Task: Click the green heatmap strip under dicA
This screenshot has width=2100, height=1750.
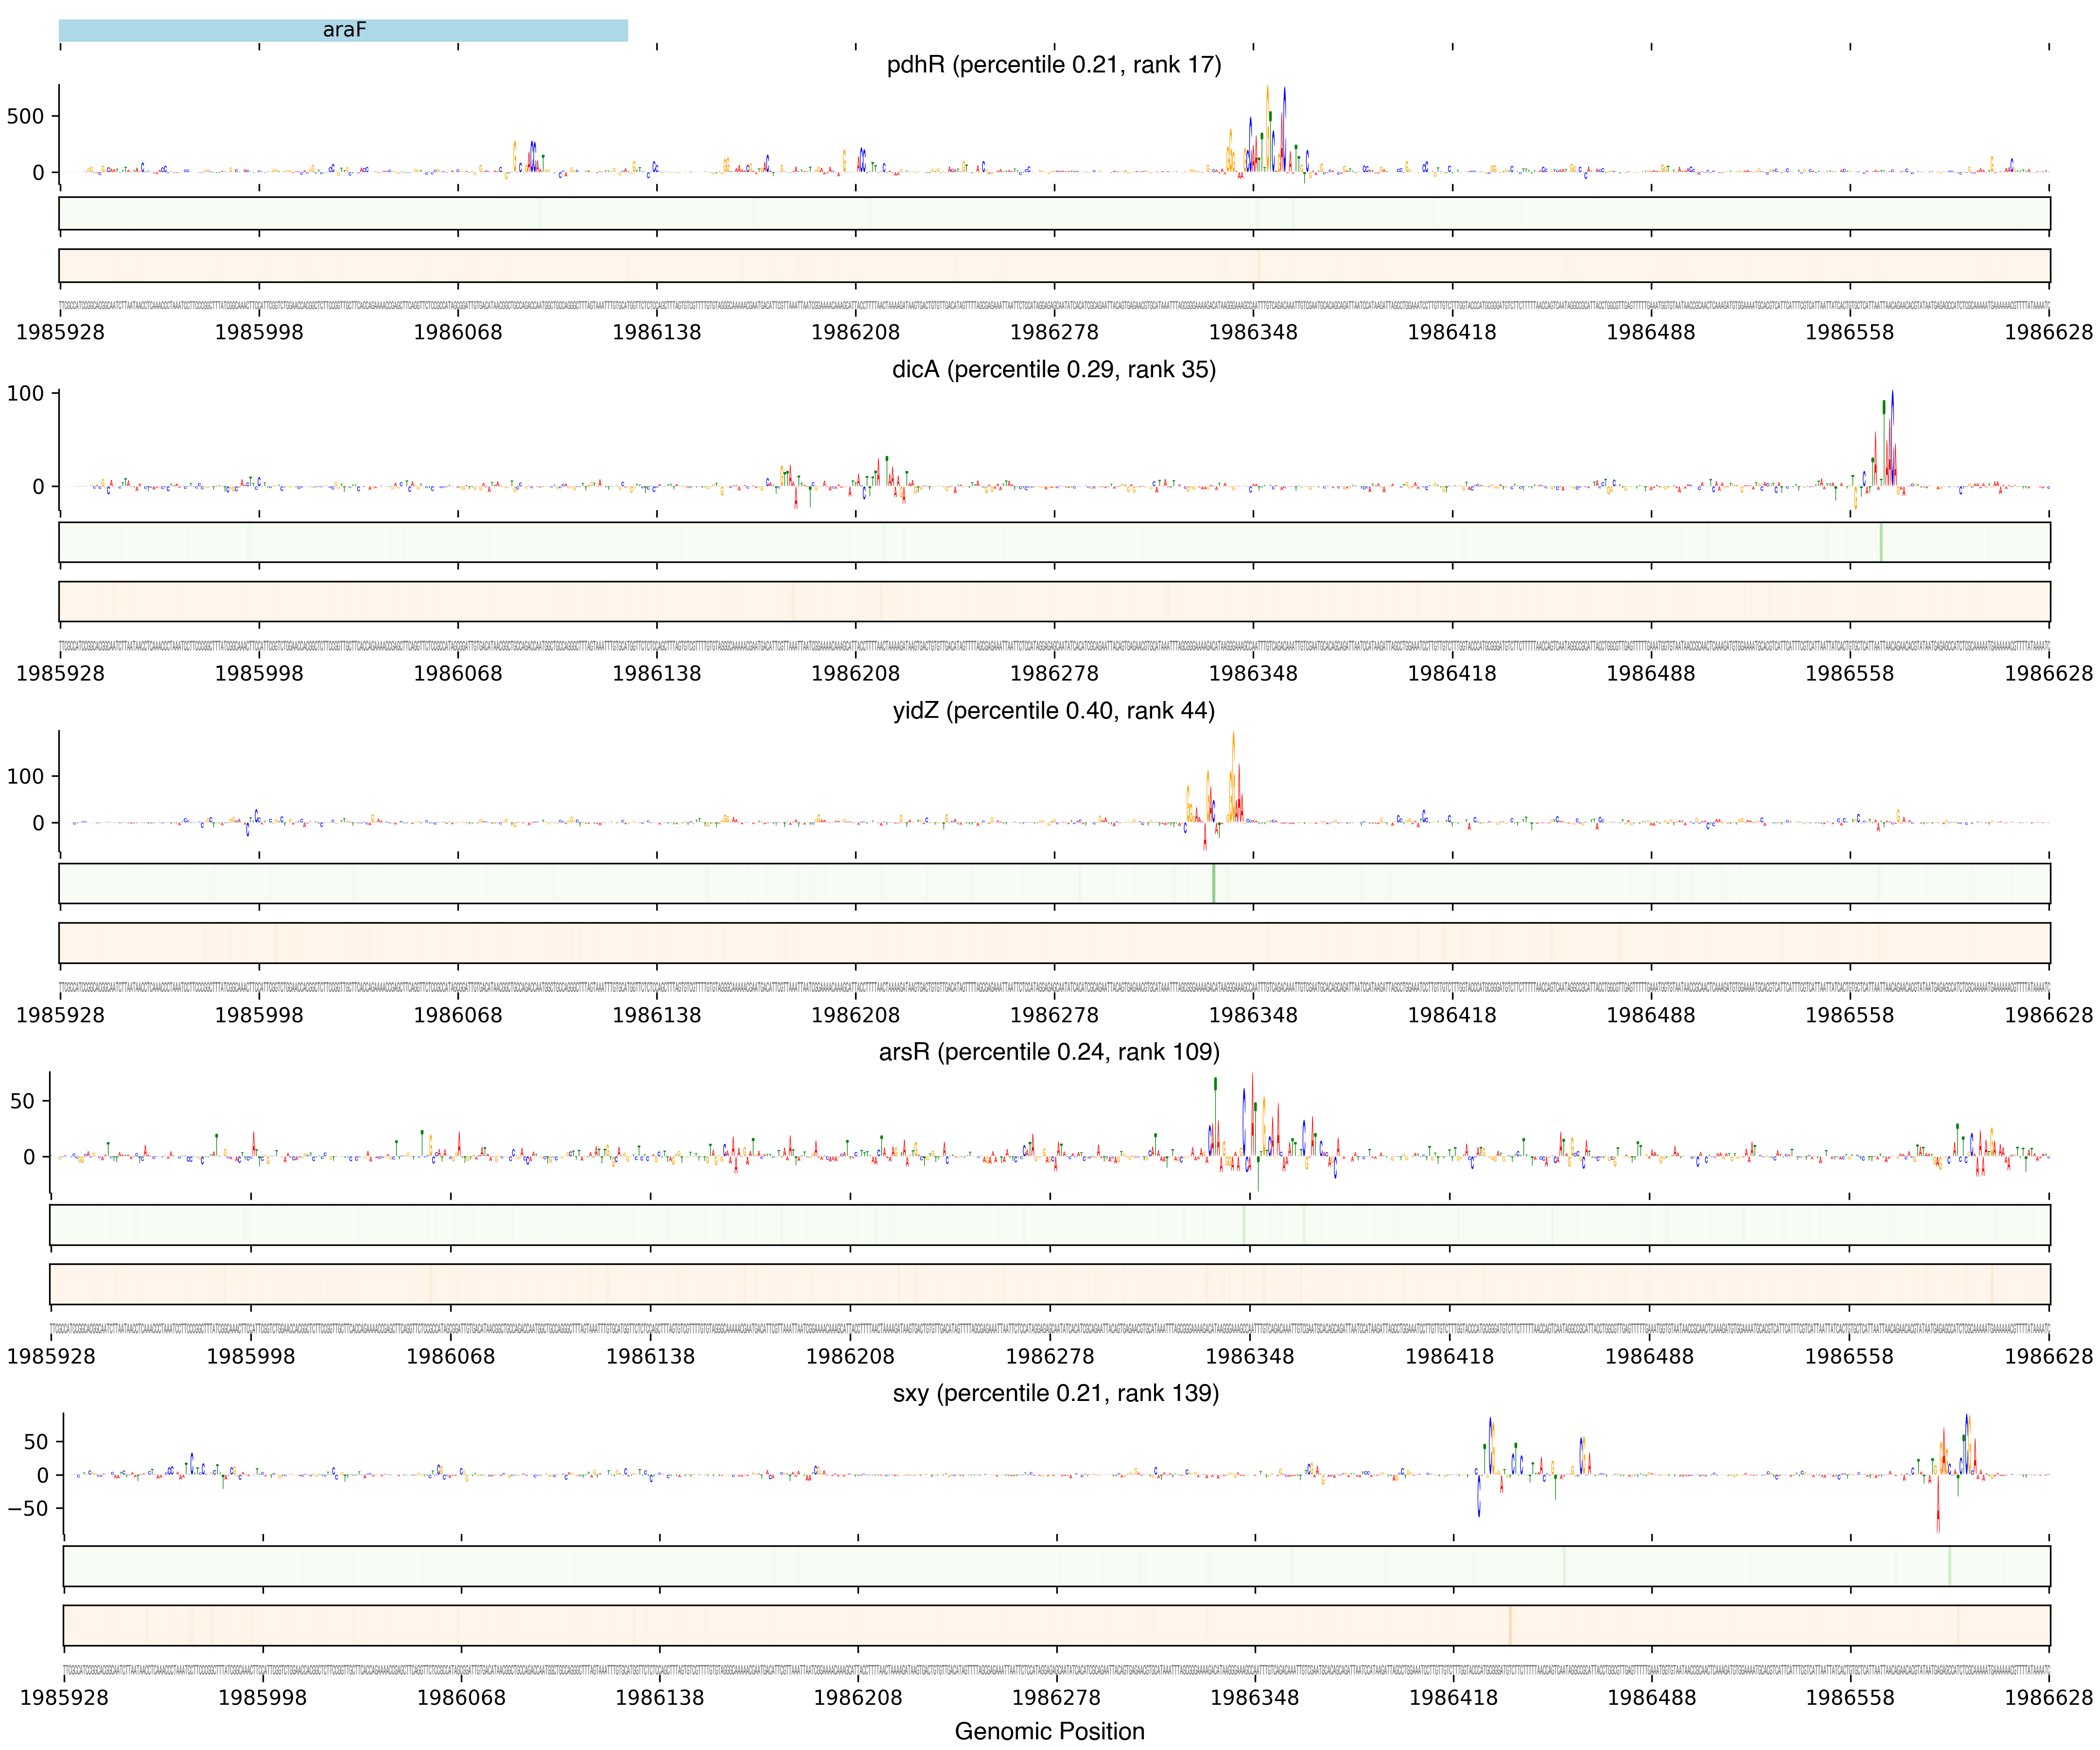Action: click(x=1055, y=542)
